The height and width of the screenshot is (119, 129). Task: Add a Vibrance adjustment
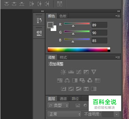(94, 72)
